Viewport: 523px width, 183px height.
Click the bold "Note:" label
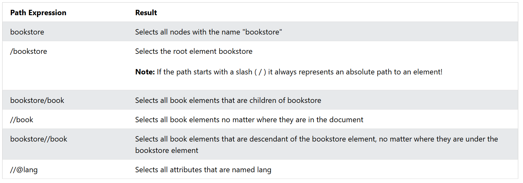pos(145,72)
